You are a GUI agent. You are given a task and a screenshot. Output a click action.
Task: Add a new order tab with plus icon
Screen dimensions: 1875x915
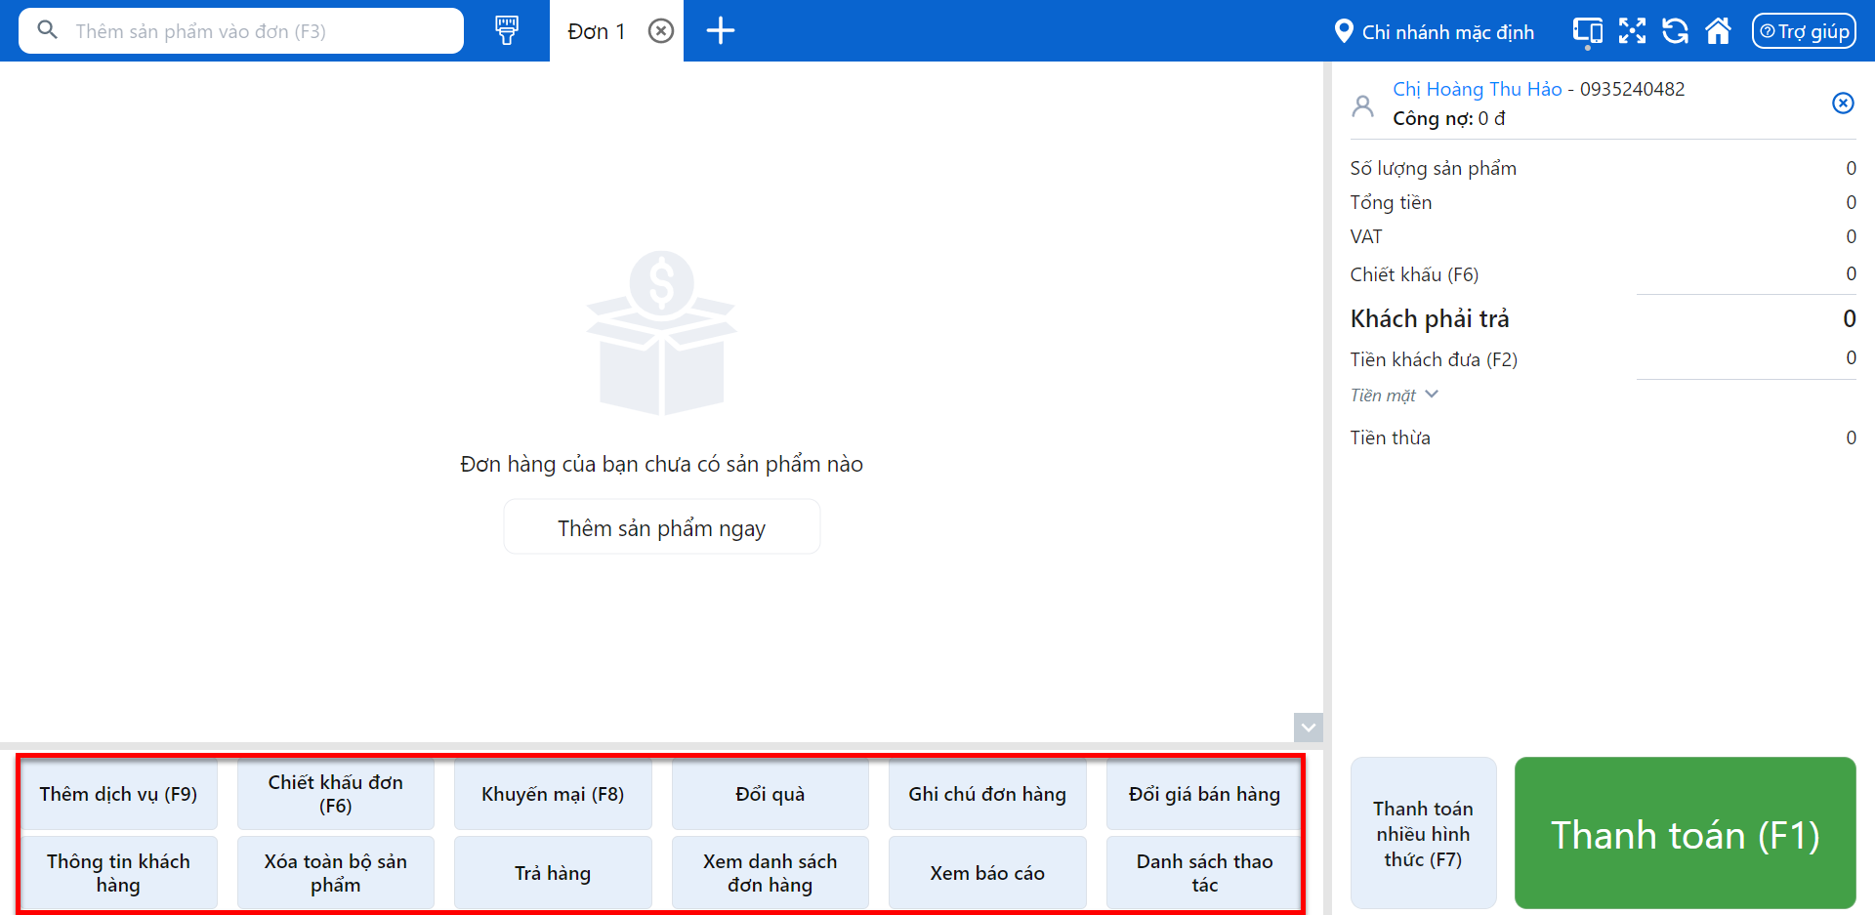coord(721,31)
